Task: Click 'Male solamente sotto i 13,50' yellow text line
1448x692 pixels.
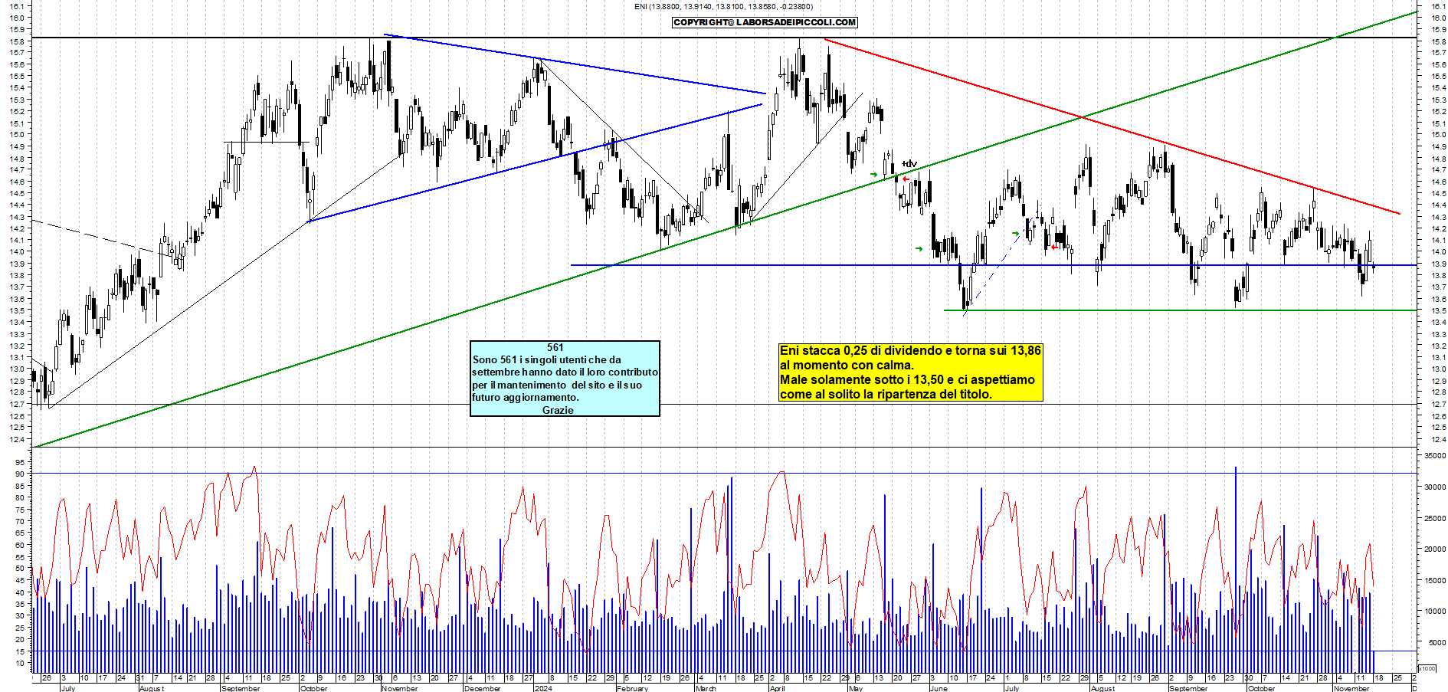Action: (x=907, y=379)
